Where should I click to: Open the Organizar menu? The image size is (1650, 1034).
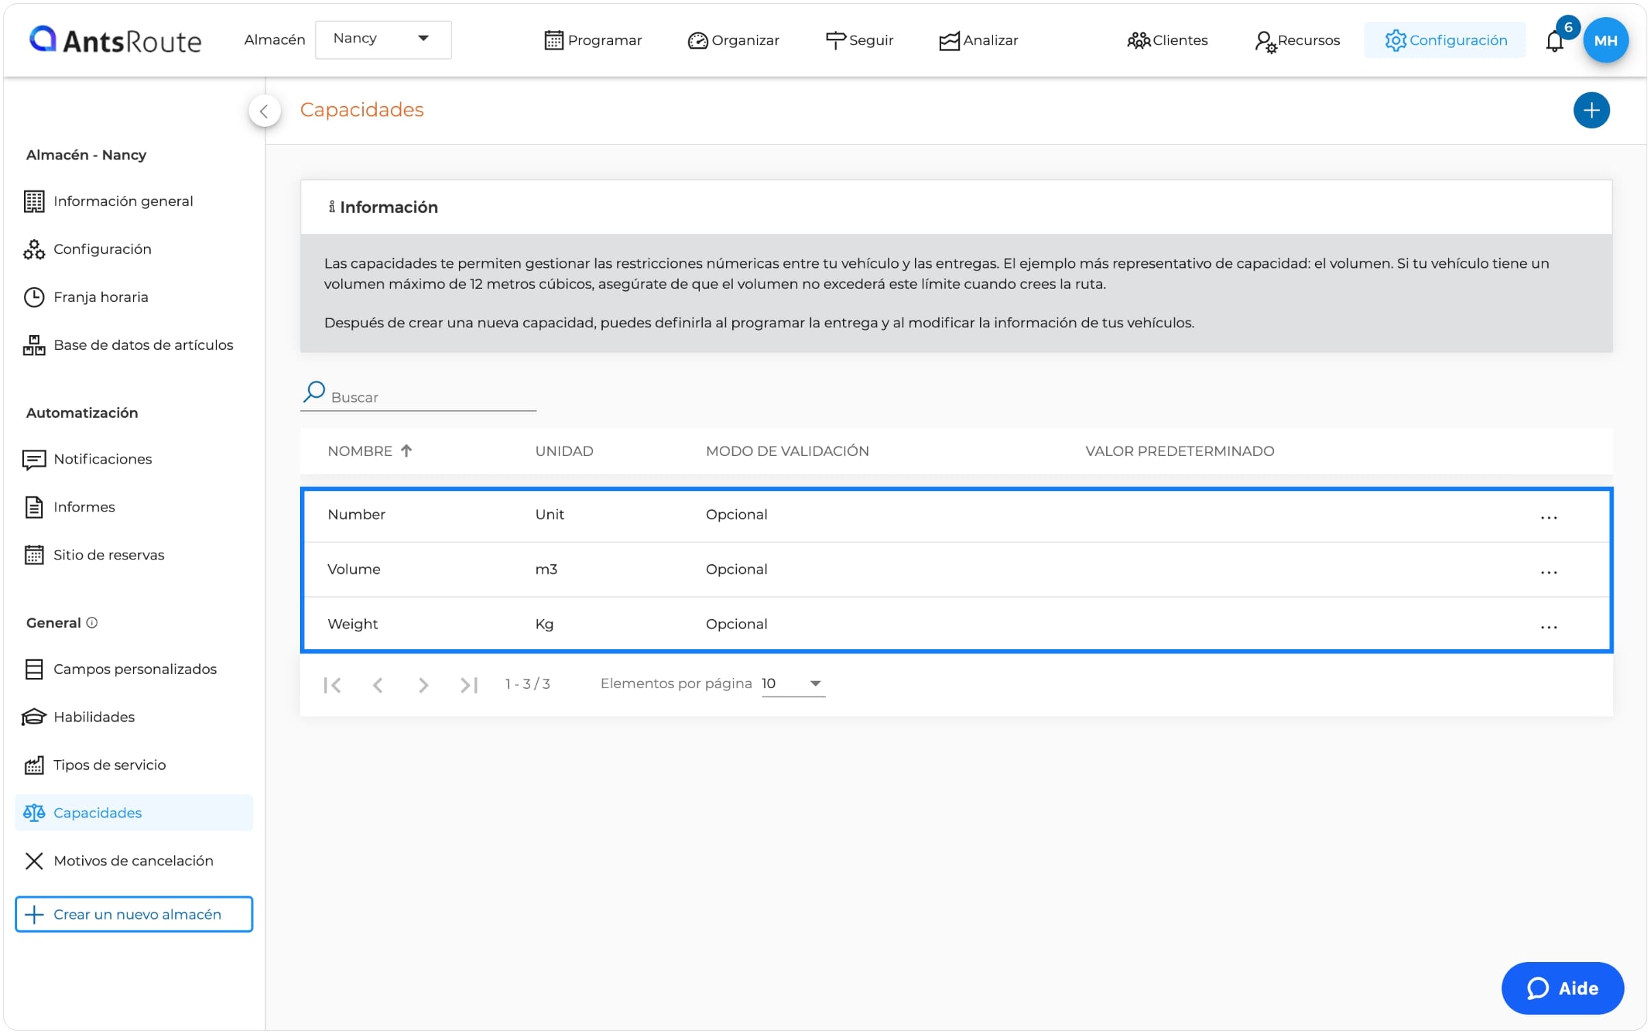coord(733,40)
